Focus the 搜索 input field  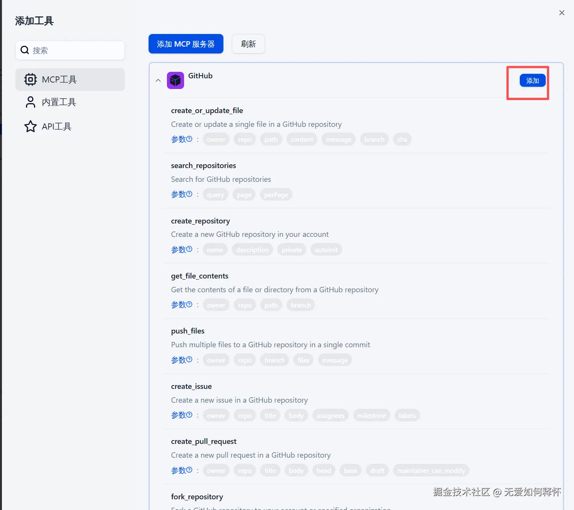[70, 50]
